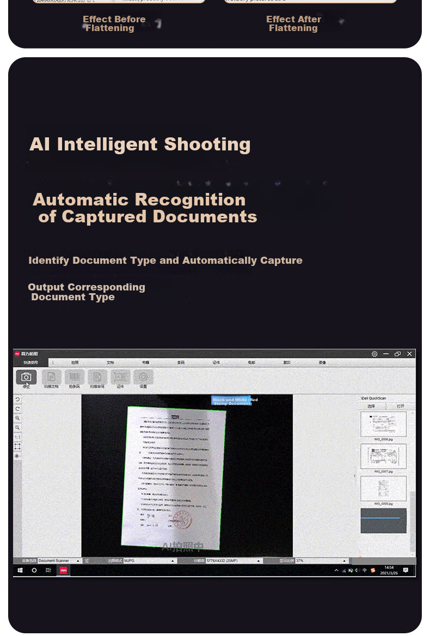Open the Windows Start menu

pyautogui.click(x=20, y=570)
